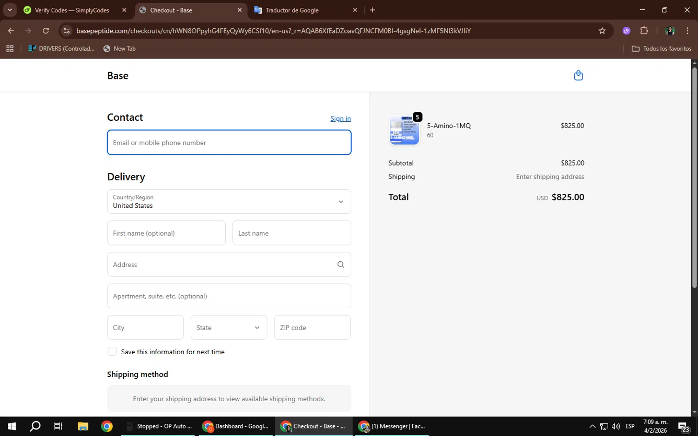Bookmark this page with the star icon
This screenshot has height=436, width=698.
point(602,31)
